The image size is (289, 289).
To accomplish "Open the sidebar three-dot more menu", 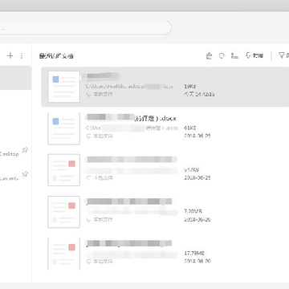I will tap(22, 55).
